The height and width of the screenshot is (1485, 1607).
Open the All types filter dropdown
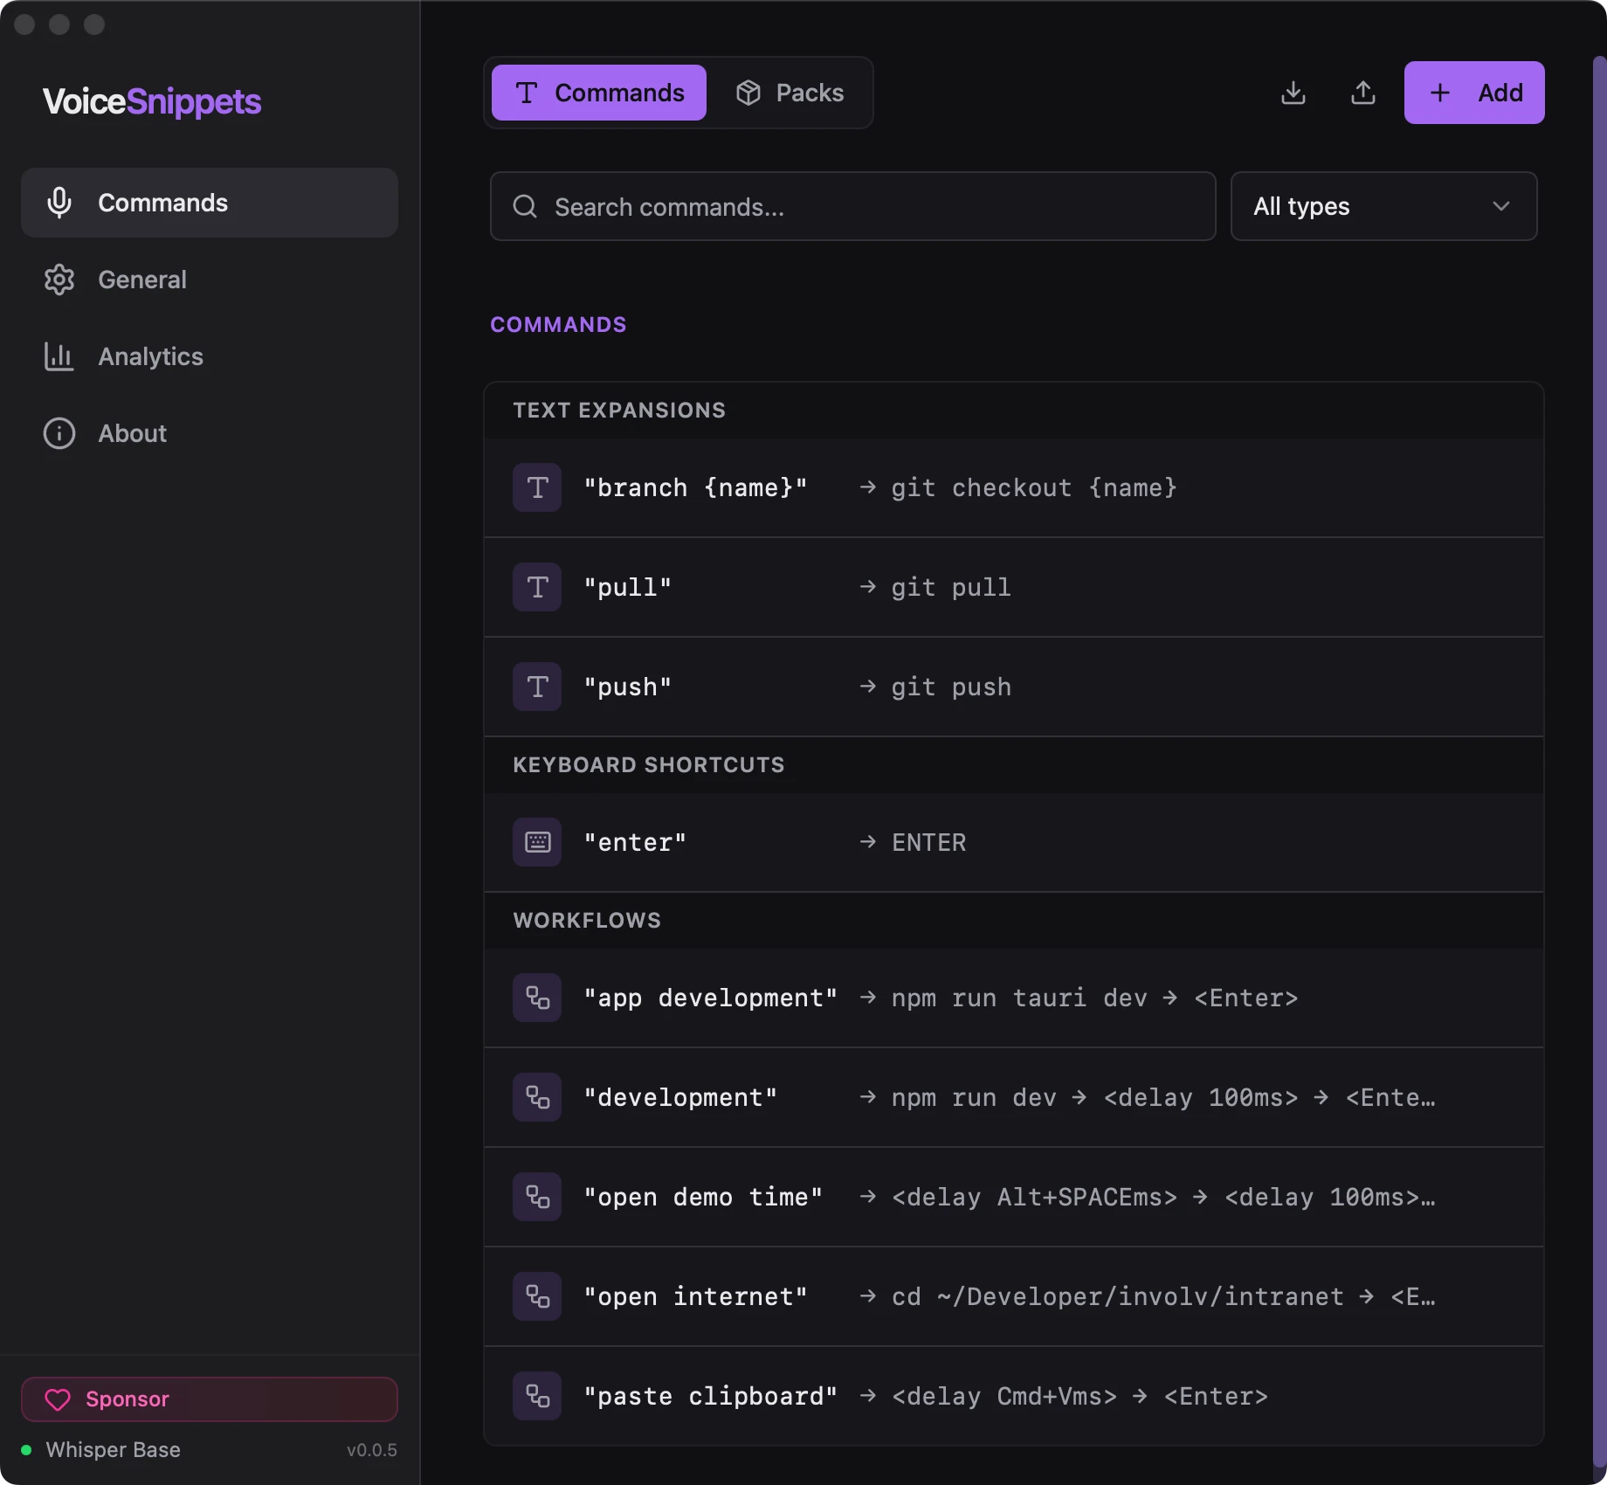[x=1383, y=206]
